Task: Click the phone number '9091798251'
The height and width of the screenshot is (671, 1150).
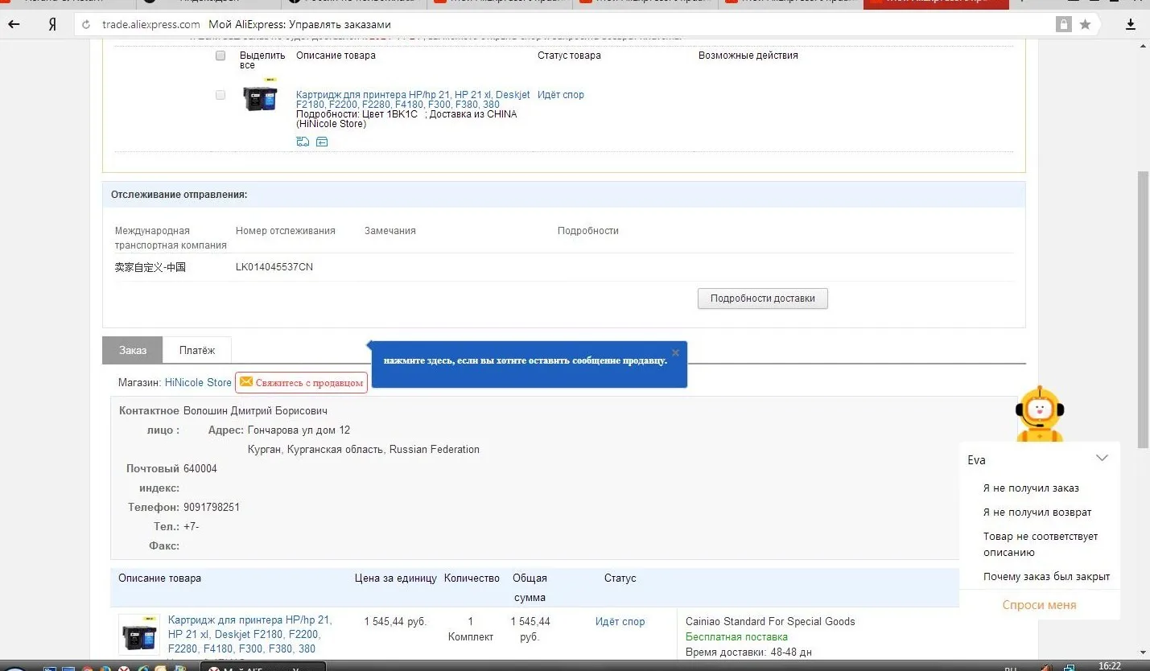Action: point(212,508)
